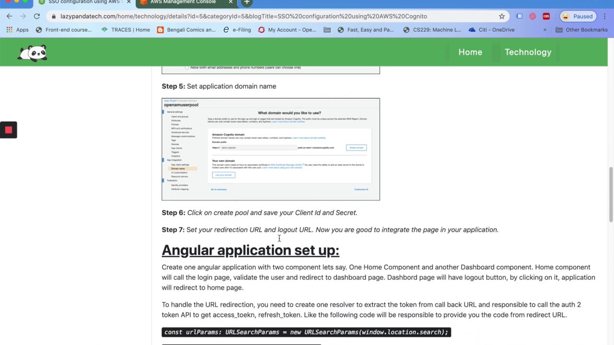This screenshot has width=614, height=345.
Task: Open the unnamed bookmarks folder icon
Action: pyautogui.click(x=327, y=30)
